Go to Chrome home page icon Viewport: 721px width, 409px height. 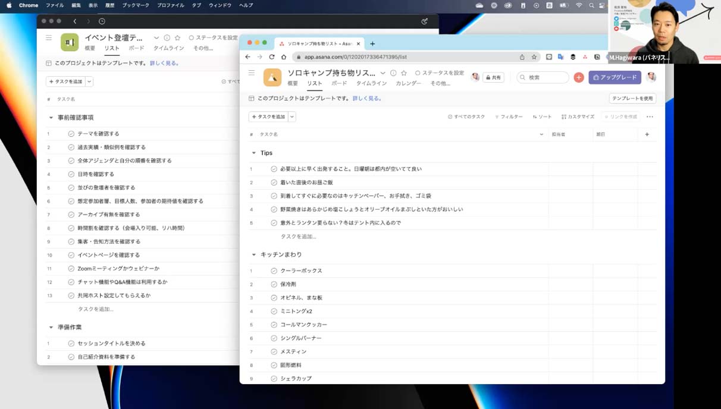coord(284,57)
